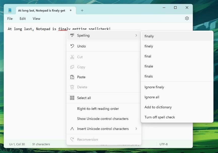Click the UTF-8 encoding in status bar

pos(163,144)
